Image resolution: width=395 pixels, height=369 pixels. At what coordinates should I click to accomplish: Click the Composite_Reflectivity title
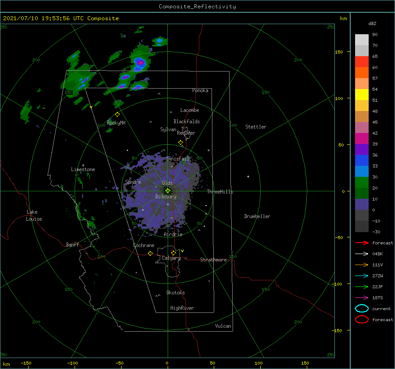click(x=197, y=7)
